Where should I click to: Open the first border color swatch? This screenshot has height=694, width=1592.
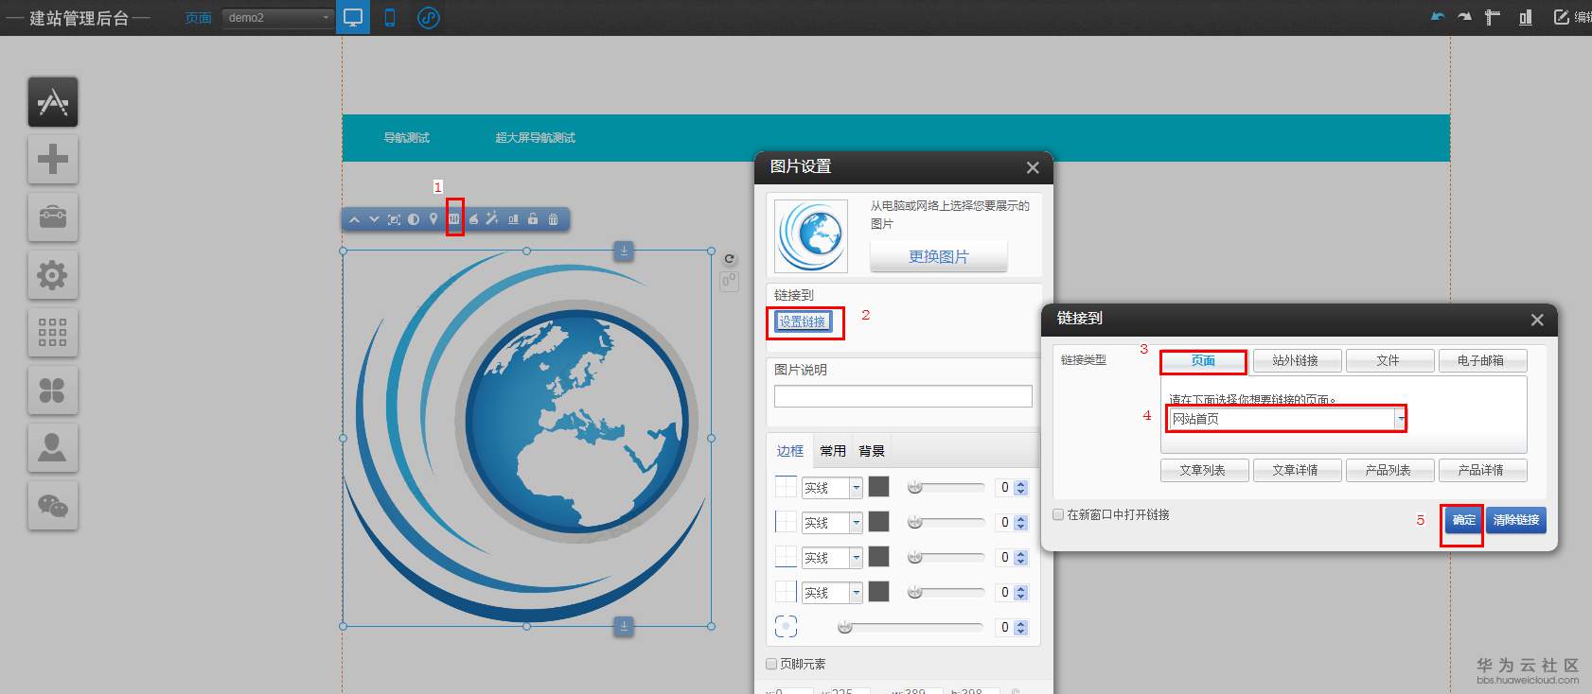point(879,487)
